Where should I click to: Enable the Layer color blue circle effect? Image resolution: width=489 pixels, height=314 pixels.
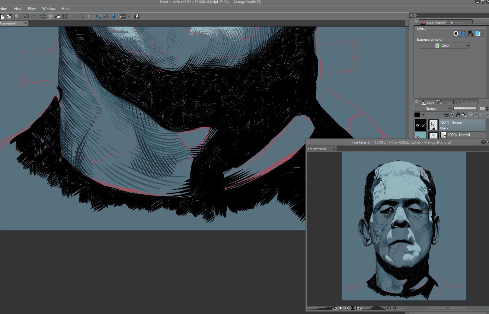point(463,33)
